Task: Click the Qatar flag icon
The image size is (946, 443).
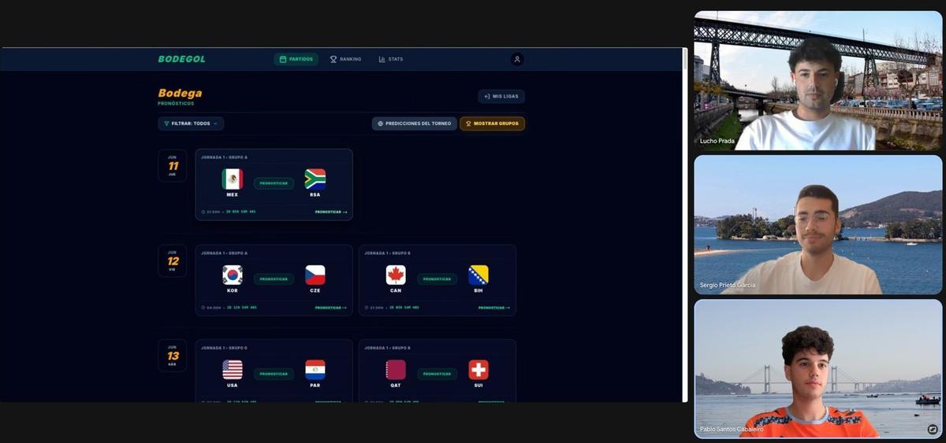Action: [396, 370]
